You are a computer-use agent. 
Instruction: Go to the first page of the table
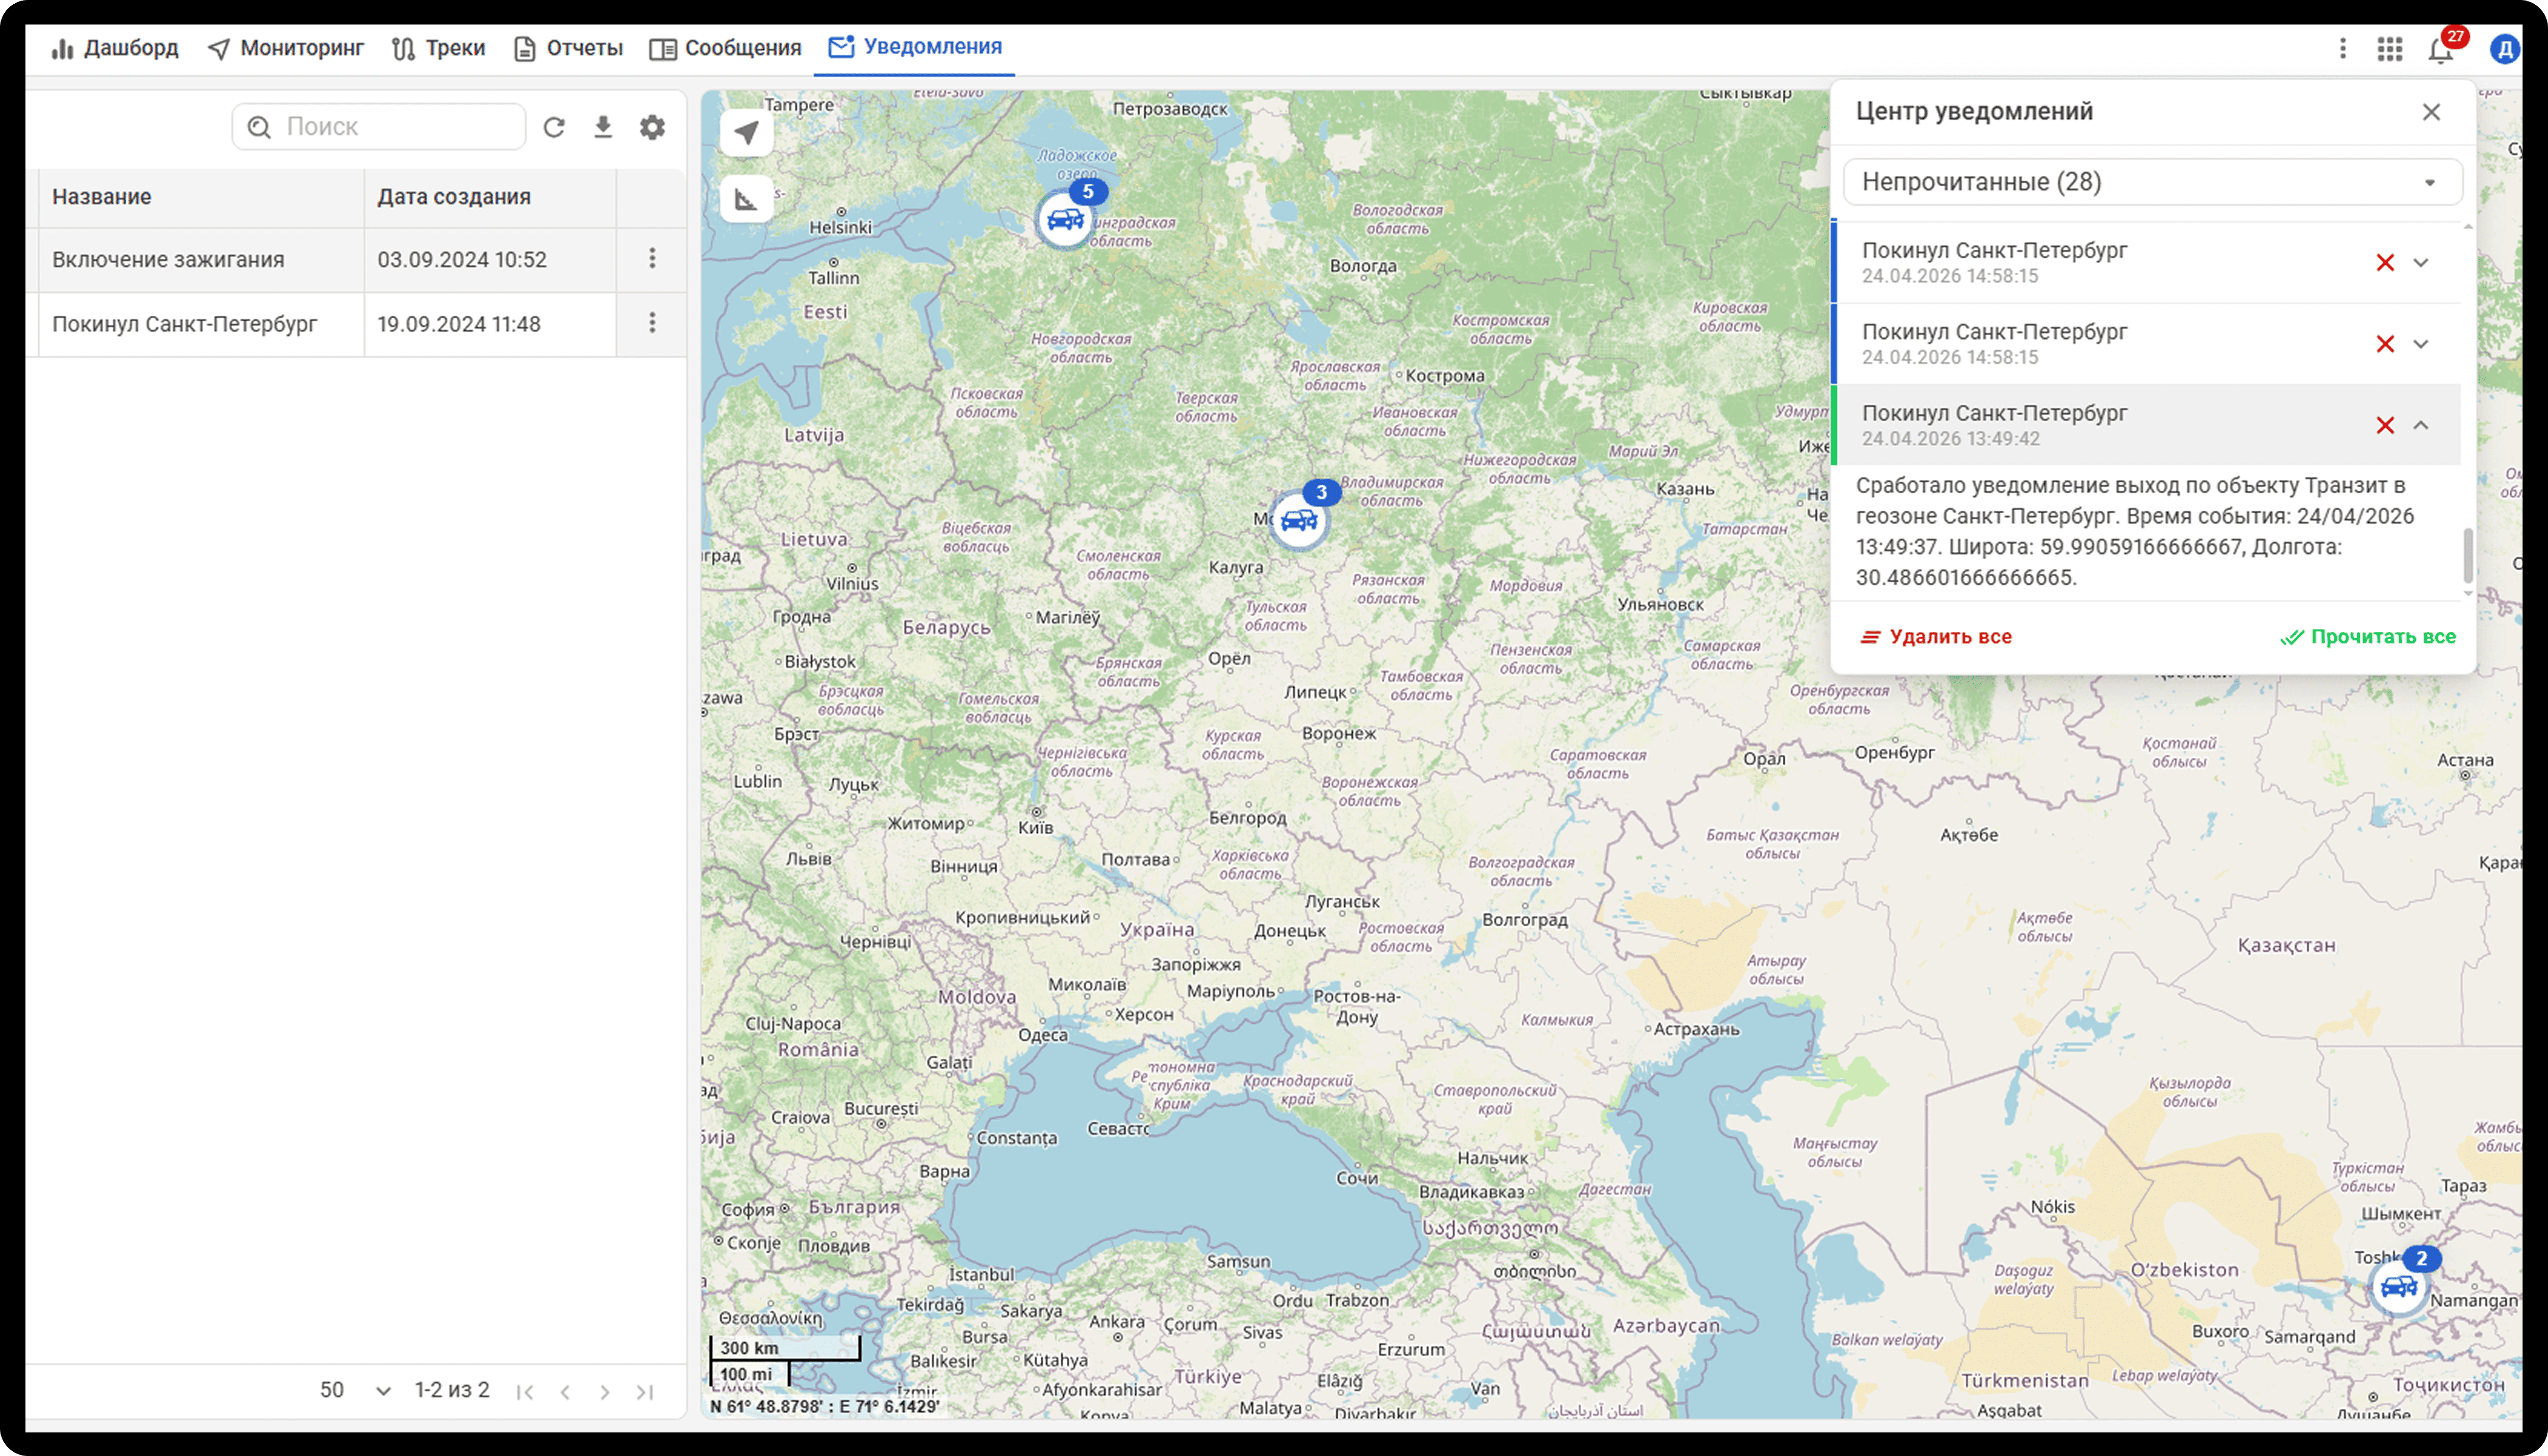pyautogui.click(x=525, y=1392)
